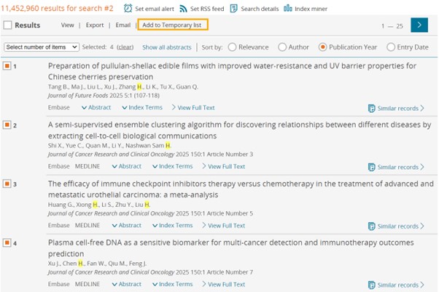
Task: Go to next results page arrow
Action: 419,25
